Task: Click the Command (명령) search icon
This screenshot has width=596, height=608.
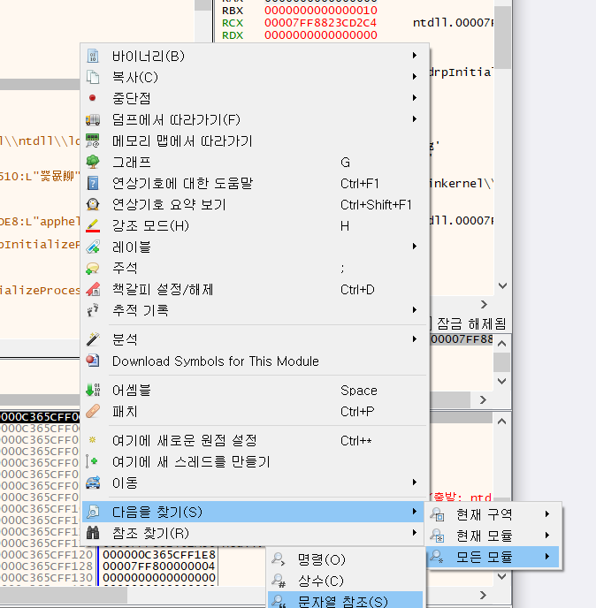Action: point(279,559)
